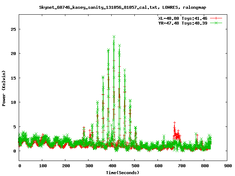Click the y-axis tick label 10
This screenshot has width=235, height=176.
pyautogui.click(x=13, y=102)
